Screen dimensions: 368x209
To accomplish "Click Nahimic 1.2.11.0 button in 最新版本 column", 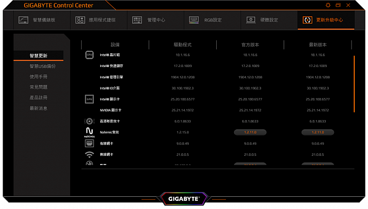I will click(318, 132).
